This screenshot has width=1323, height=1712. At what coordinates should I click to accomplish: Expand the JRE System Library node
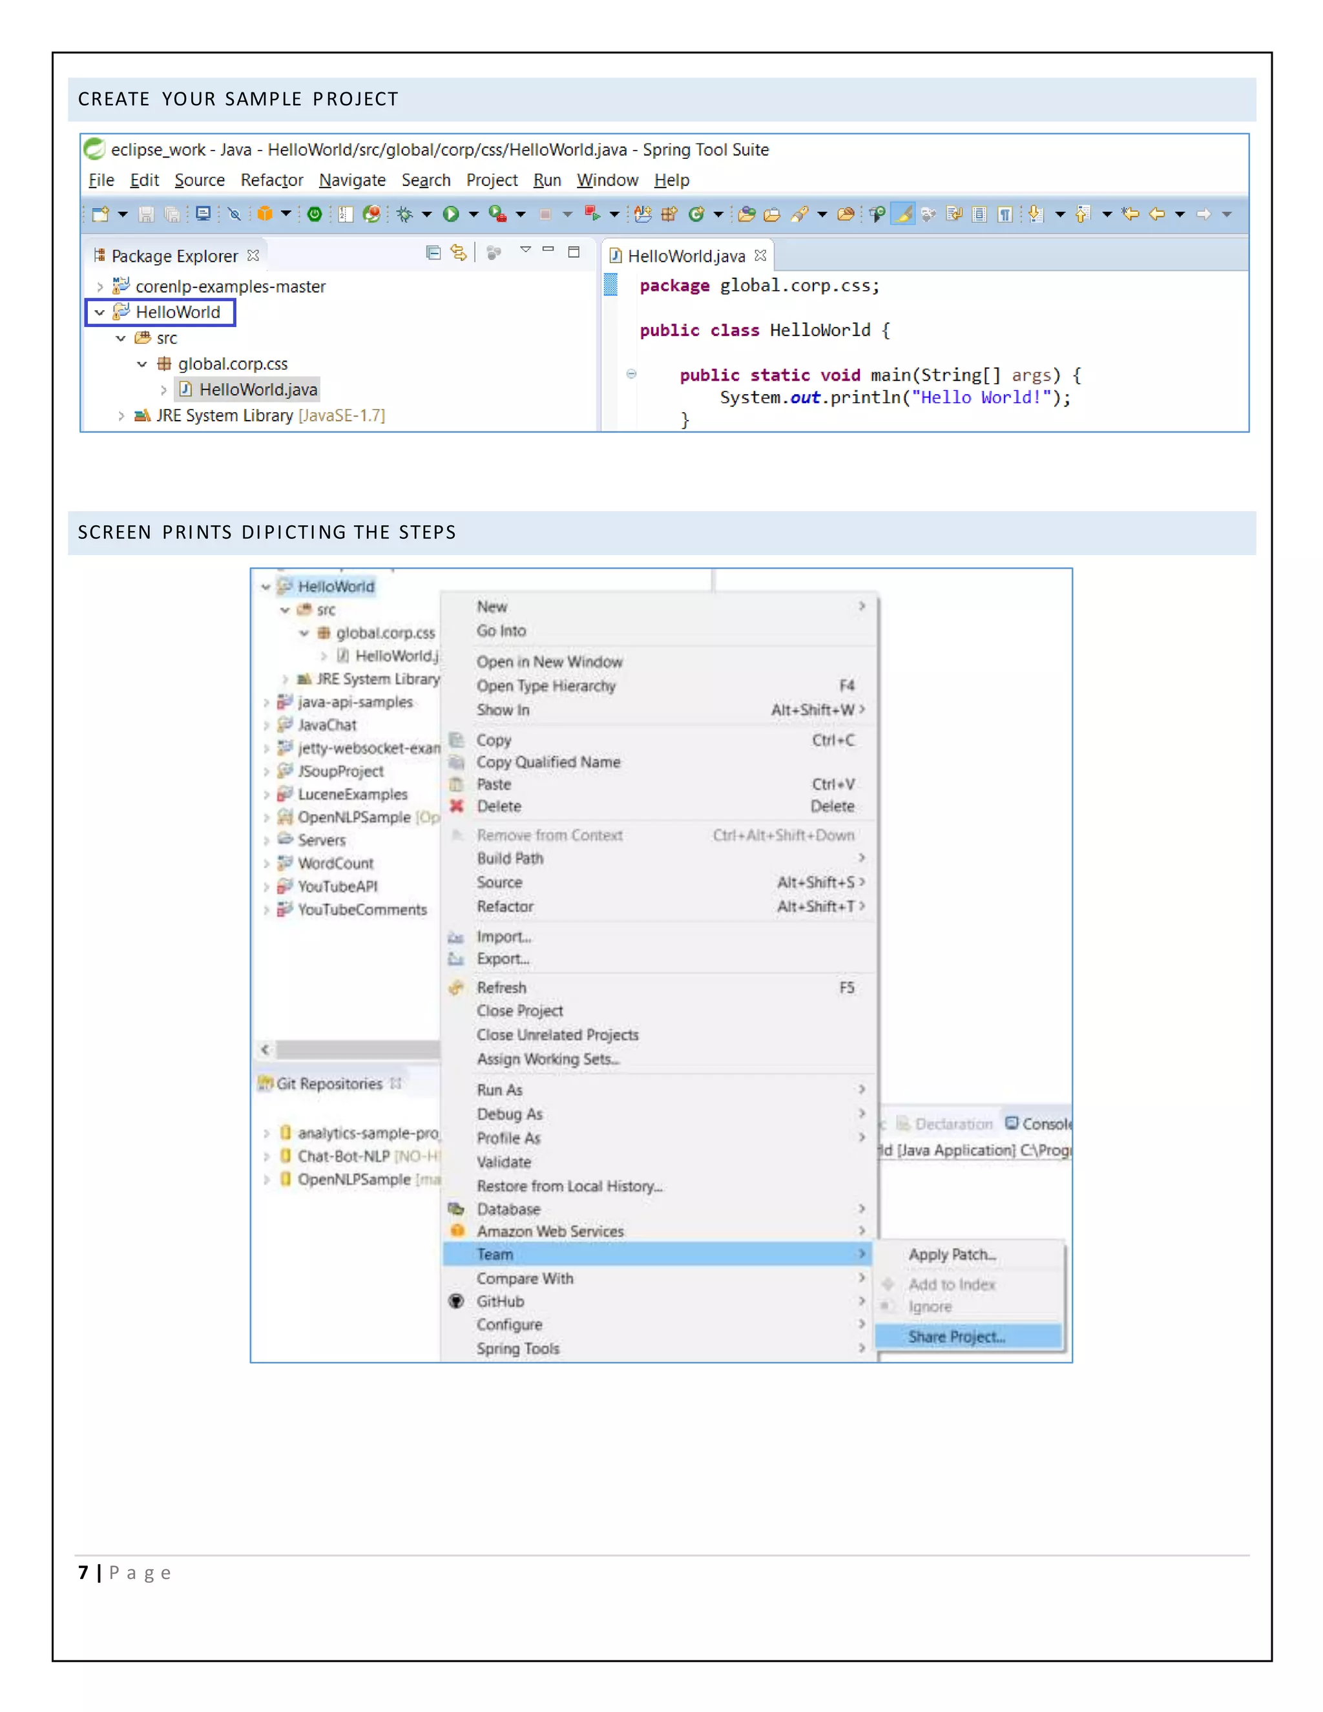click(121, 415)
